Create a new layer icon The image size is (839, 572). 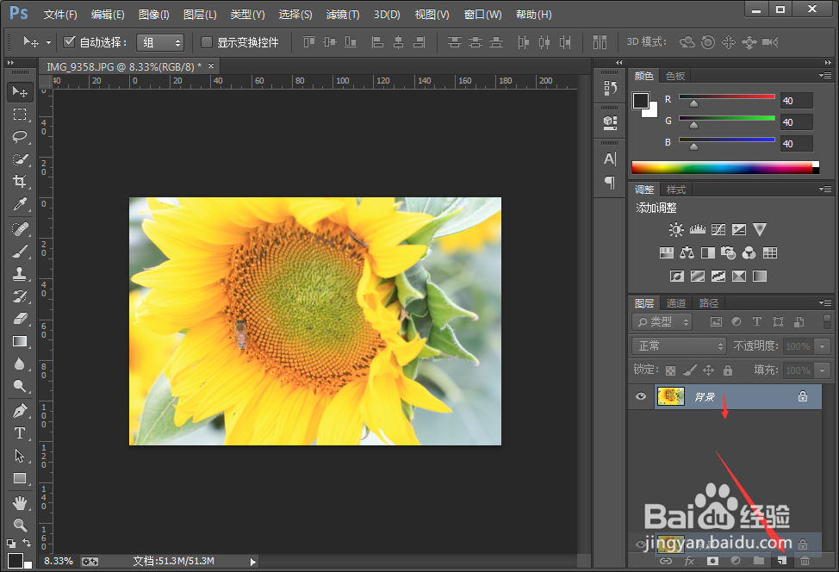click(782, 560)
